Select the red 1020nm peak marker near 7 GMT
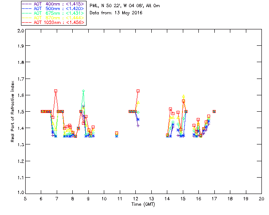The height and width of the screenshot is (215, 269). 55,91
